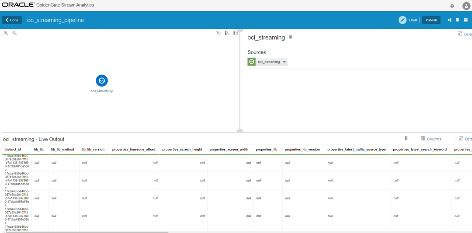This screenshot has width=472, height=233.
Task: Click the properties_latest_traffic_source_type column header
Action: pyautogui.click(x=357, y=149)
